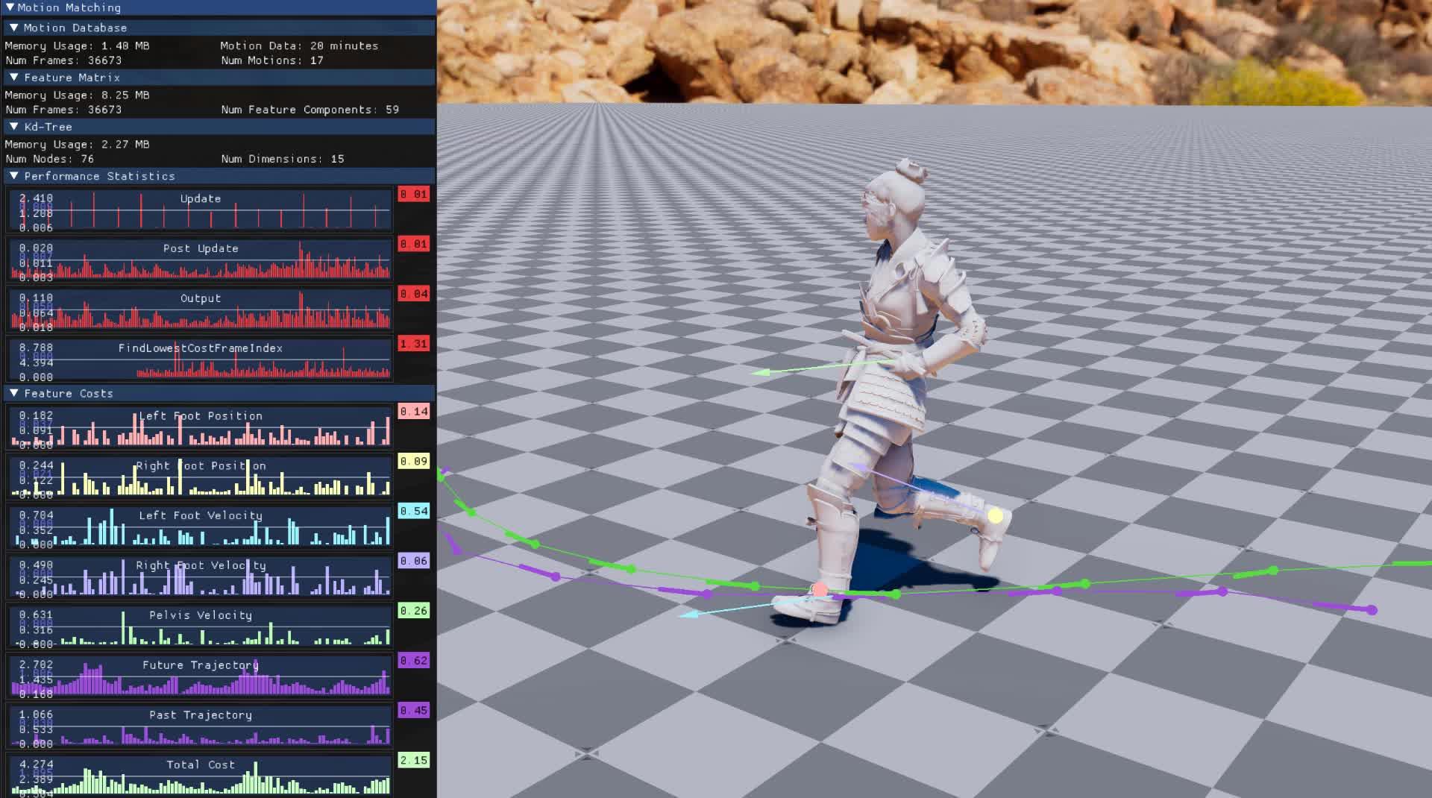1432x798 pixels.
Task: Click the disclosure triangle on Motion Matching header
Action: tap(10, 7)
